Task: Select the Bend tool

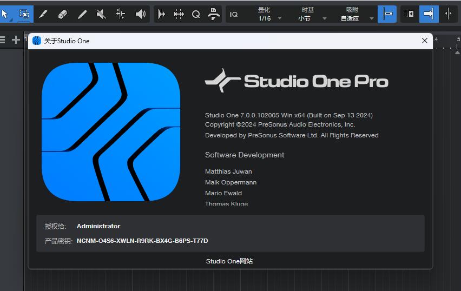Action: click(121, 14)
